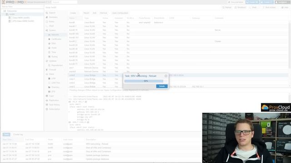Click Apply Configuration
This screenshot has width=291, height=163.
click(x=120, y=13)
